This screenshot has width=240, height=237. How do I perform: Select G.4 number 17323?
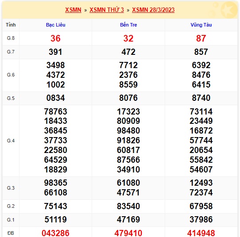point(128,111)
